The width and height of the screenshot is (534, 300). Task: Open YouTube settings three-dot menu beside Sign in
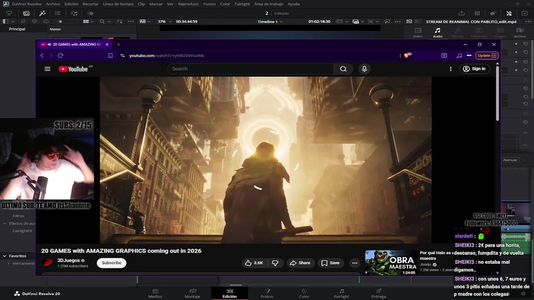point(451,69)
